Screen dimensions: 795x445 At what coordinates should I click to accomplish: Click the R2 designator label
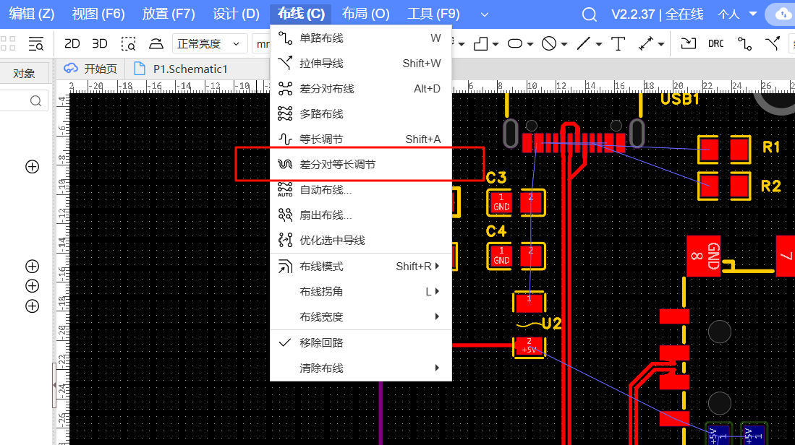[x=771, y=186]
